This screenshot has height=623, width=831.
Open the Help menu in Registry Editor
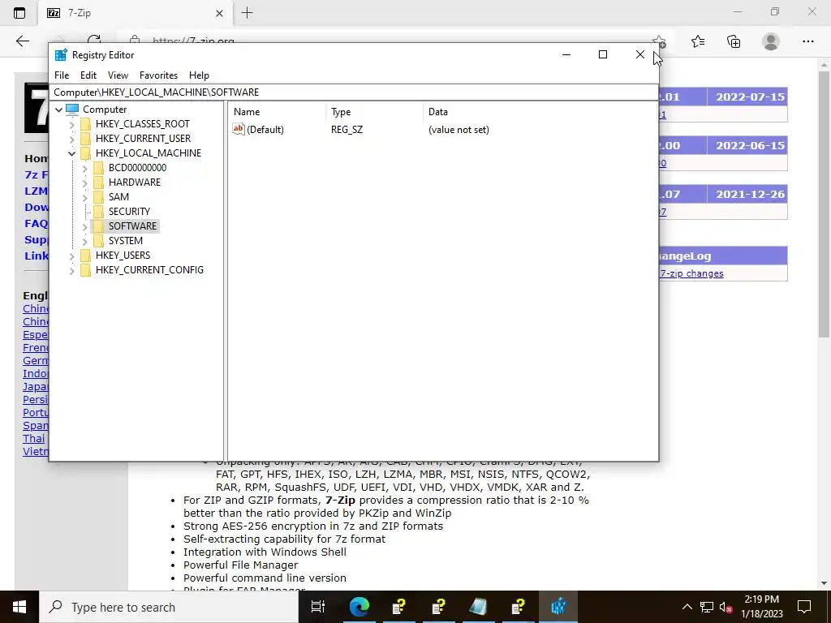point(199,75)
